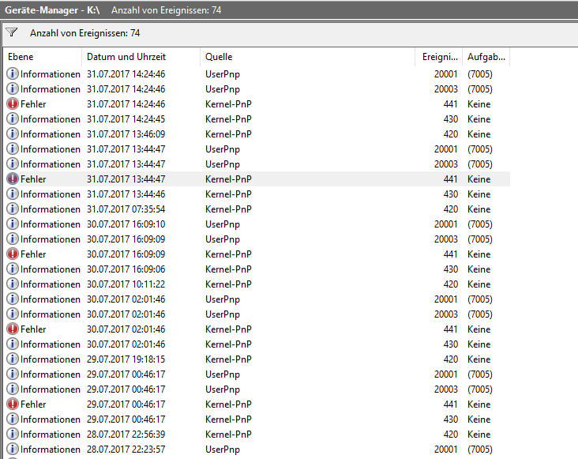Click error icon of Fehler row 31.07.2017 14:24:46

(x=13, y=104)
